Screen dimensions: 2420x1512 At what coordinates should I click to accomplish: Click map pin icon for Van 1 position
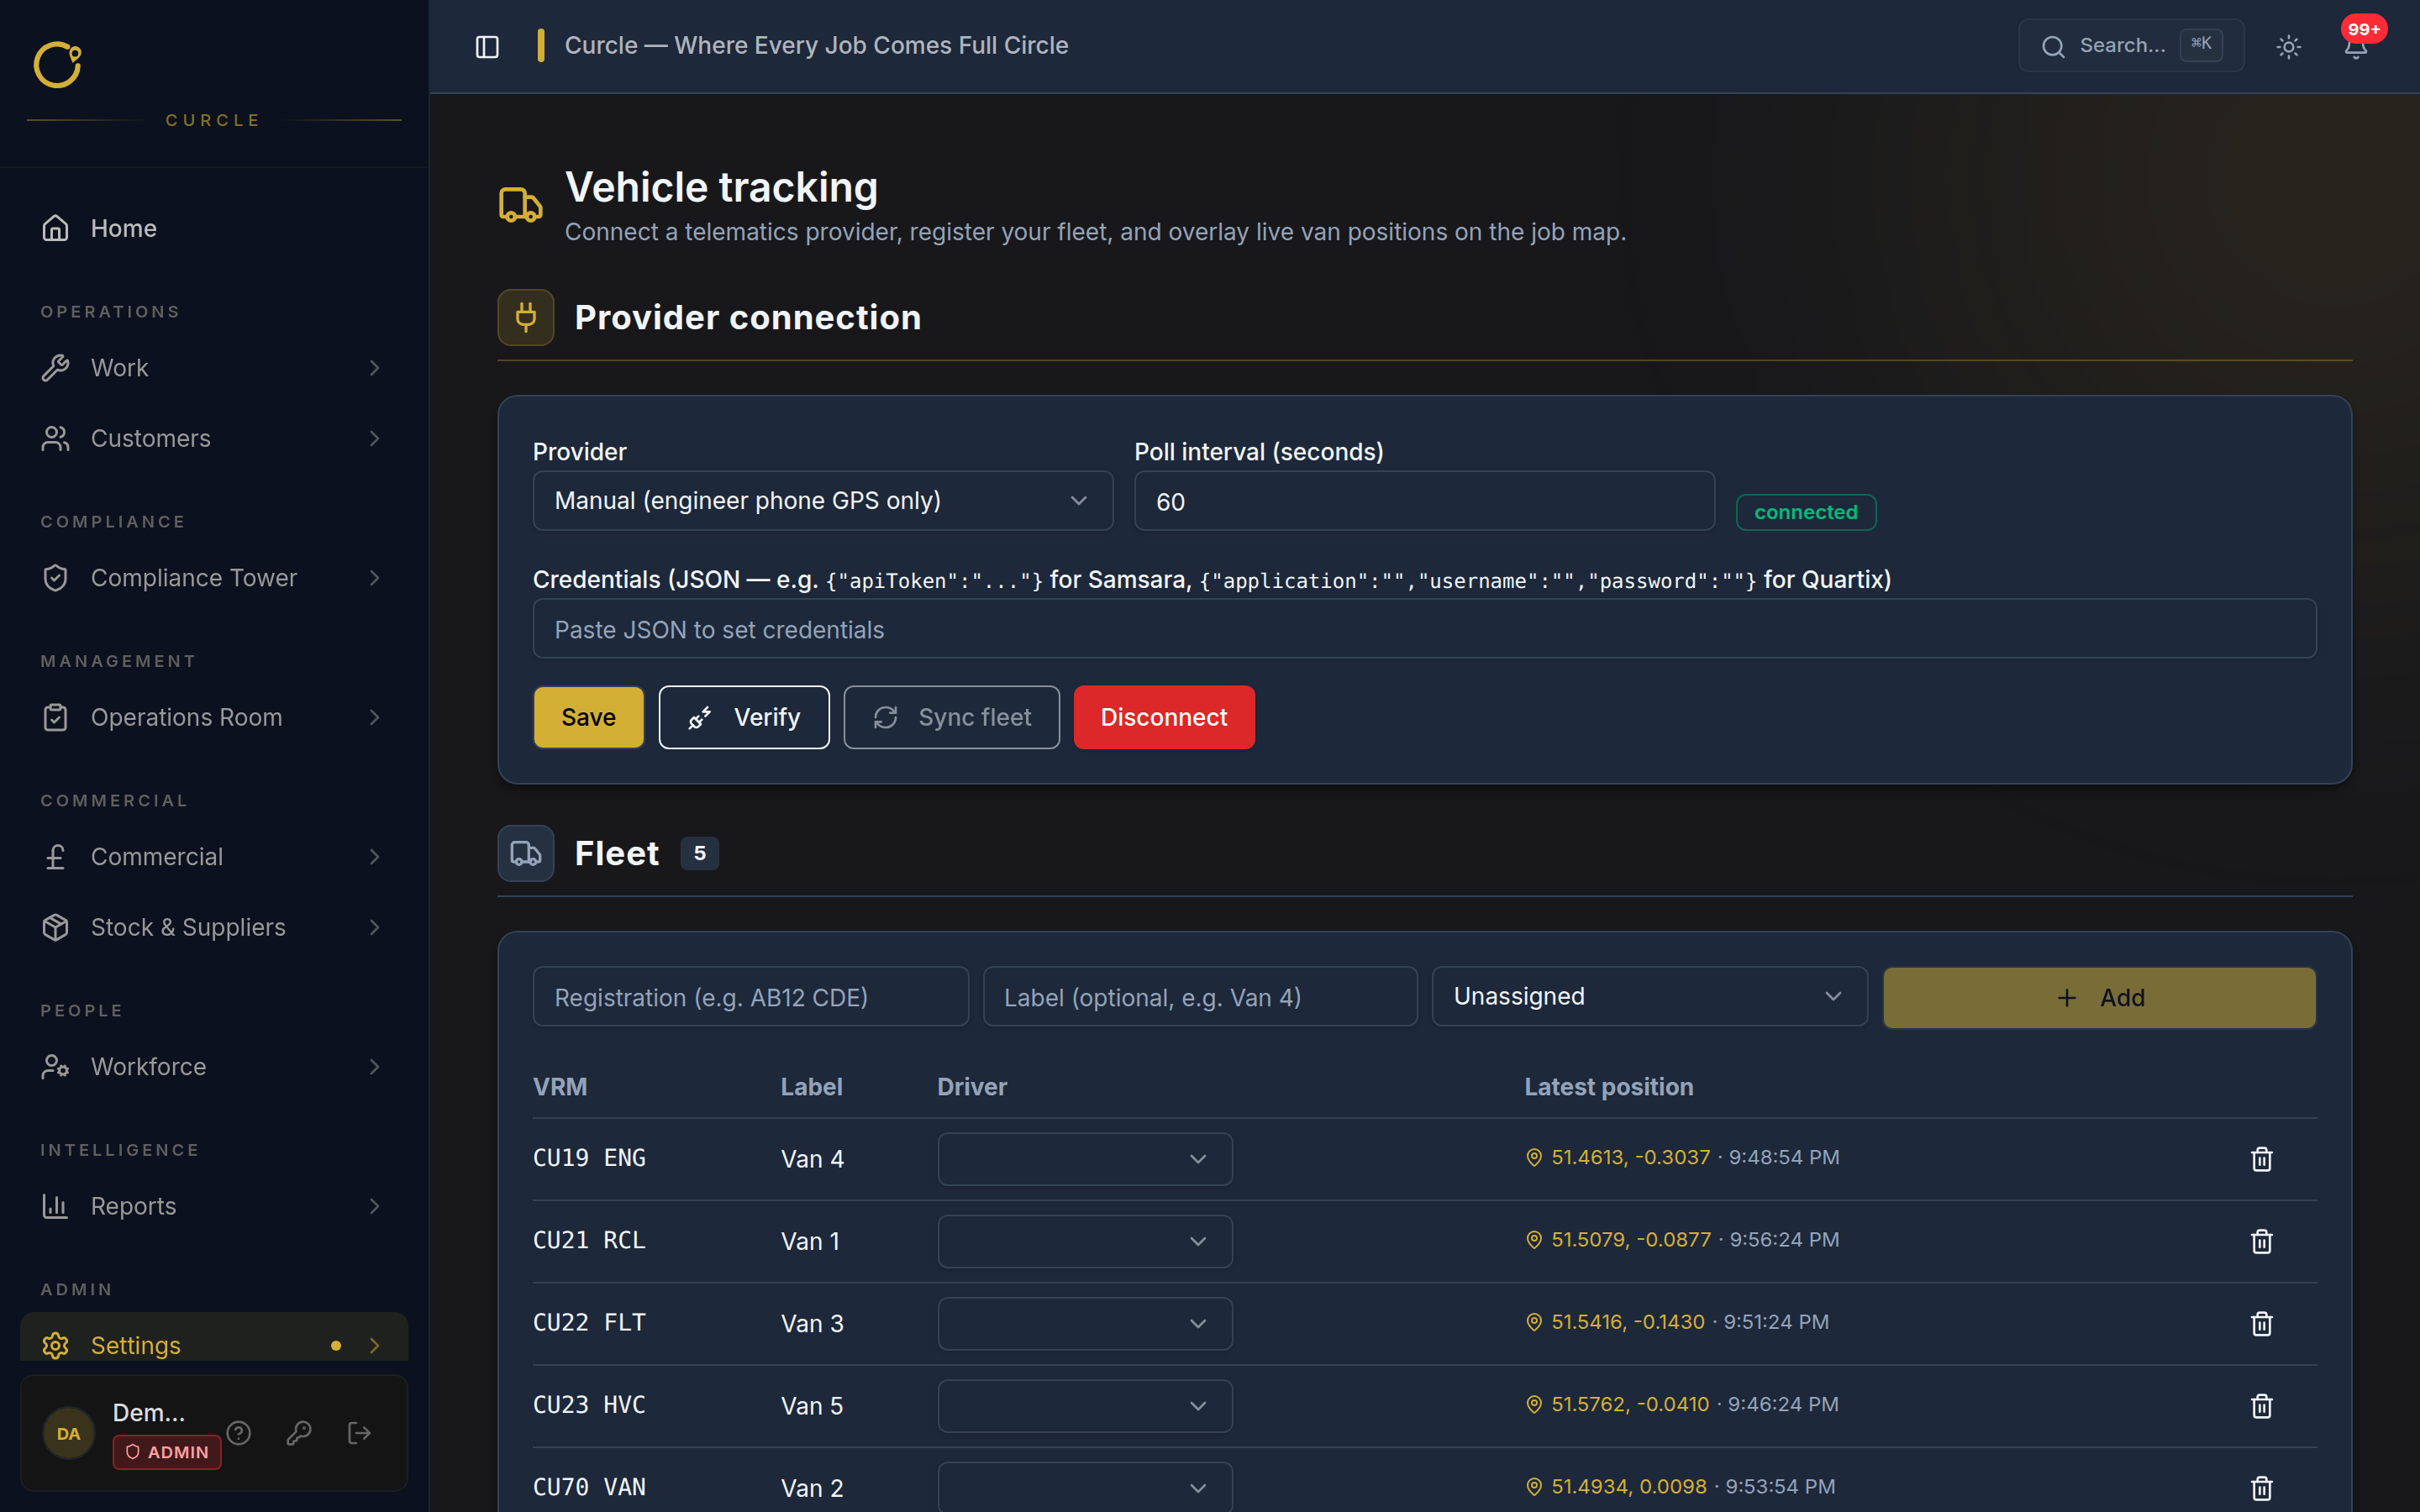(1534, 1239)
